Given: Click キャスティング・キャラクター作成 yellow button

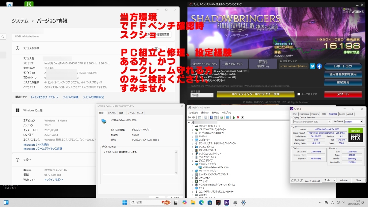Looking at the screenshot, I should tap(255, 94).
